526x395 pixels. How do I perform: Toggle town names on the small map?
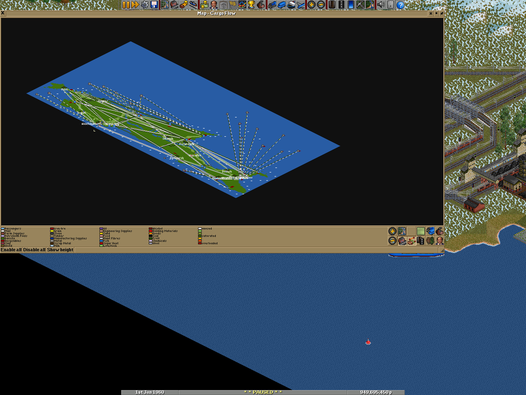(x=402, y=241)
